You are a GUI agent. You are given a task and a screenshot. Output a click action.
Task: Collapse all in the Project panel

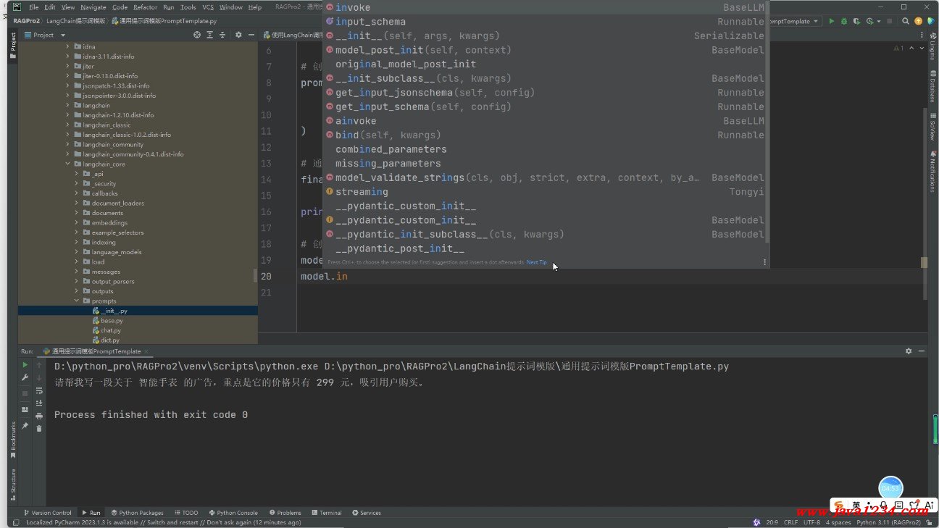tap(223, 35)
